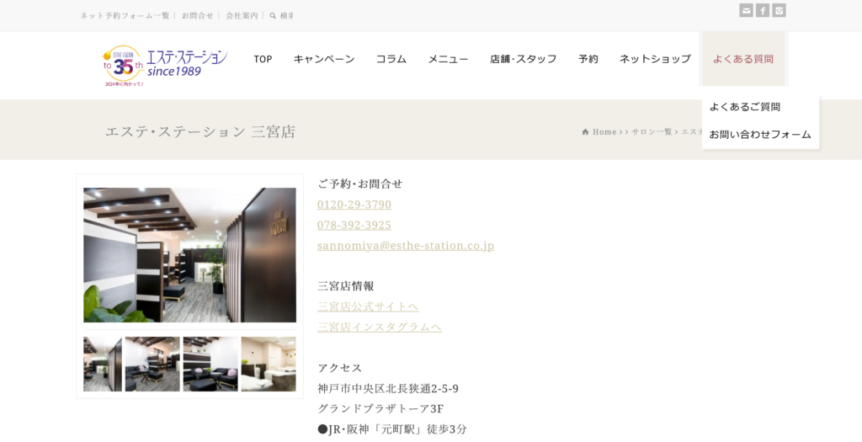
Task: Open 三宮店インスタグラムへ link
Action: point(380,328)
